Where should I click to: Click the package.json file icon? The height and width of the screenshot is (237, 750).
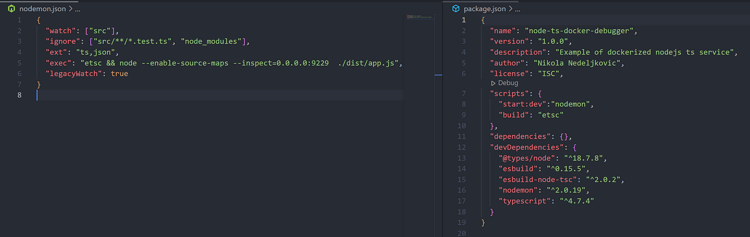pyautogui.click(x=456, y=9)
